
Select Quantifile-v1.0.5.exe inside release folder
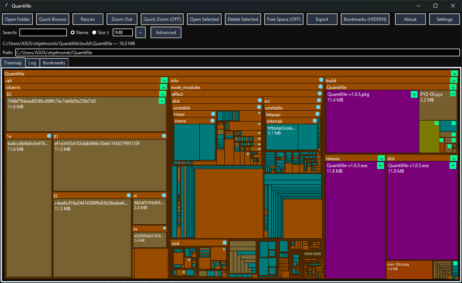tap(355, 220)
